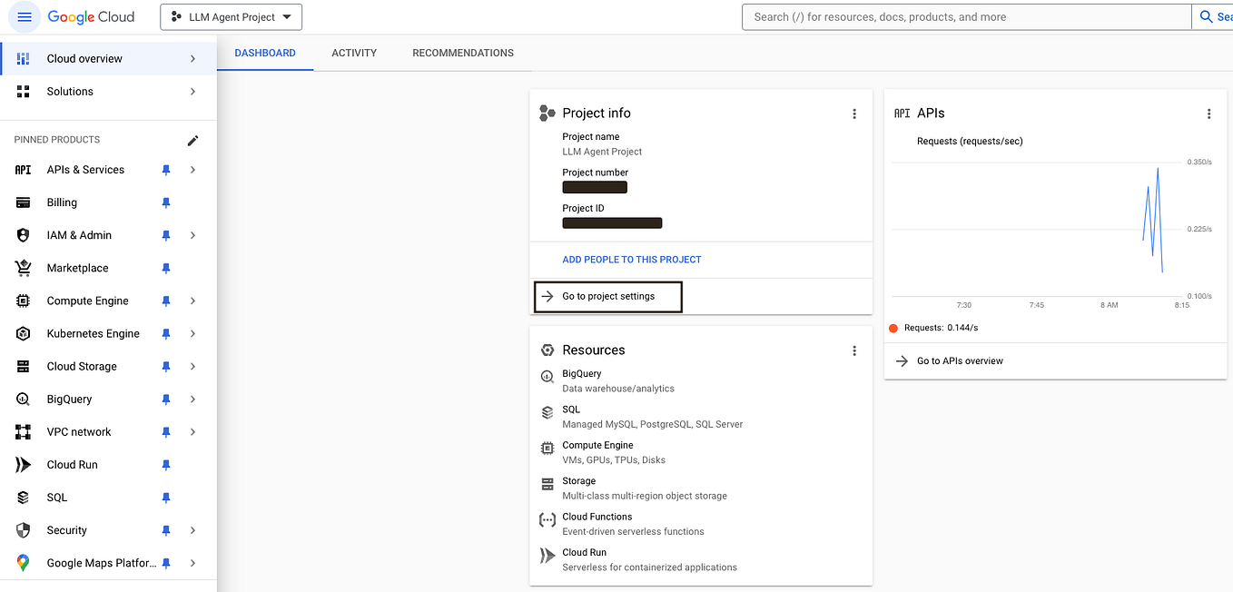This screenshot has width=1233, height=592.
Task: Open BigQuery via its sidebar icon
Action: pos(25,399)
